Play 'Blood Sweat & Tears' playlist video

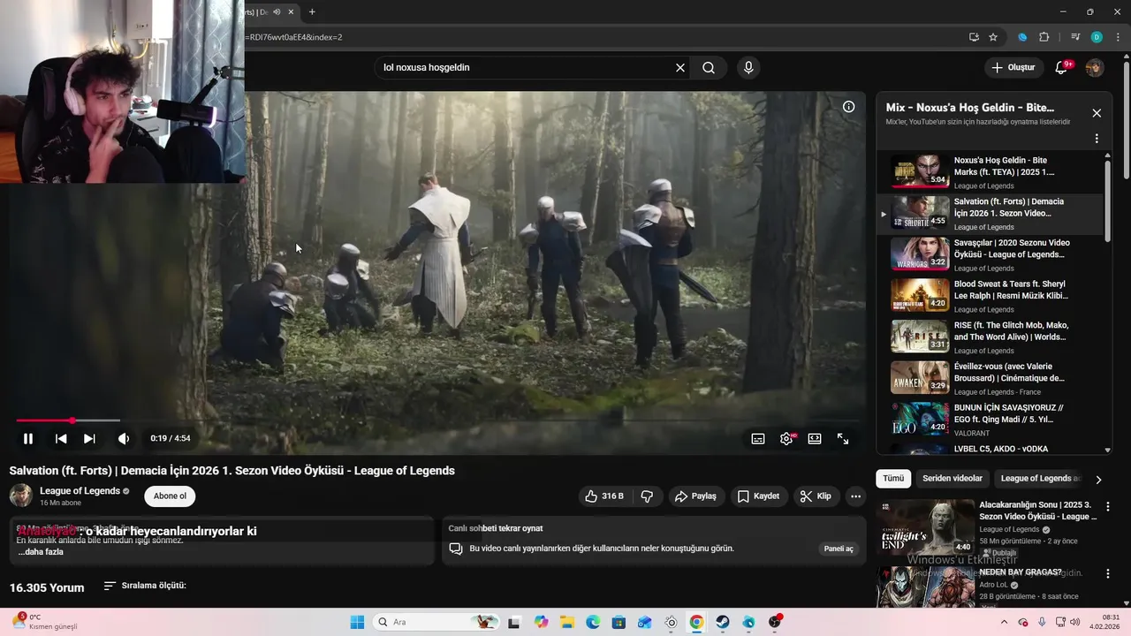pos(990,296)
